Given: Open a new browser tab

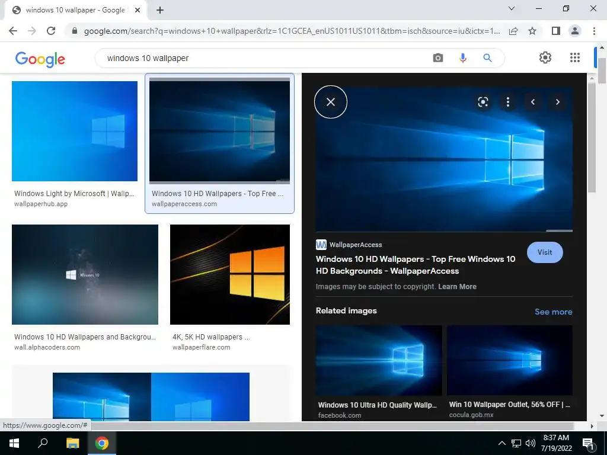Looking at the screenshot, I should point(160,11).
